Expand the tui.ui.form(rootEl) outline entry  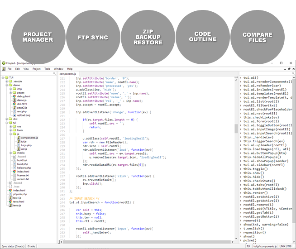(241, 121)
